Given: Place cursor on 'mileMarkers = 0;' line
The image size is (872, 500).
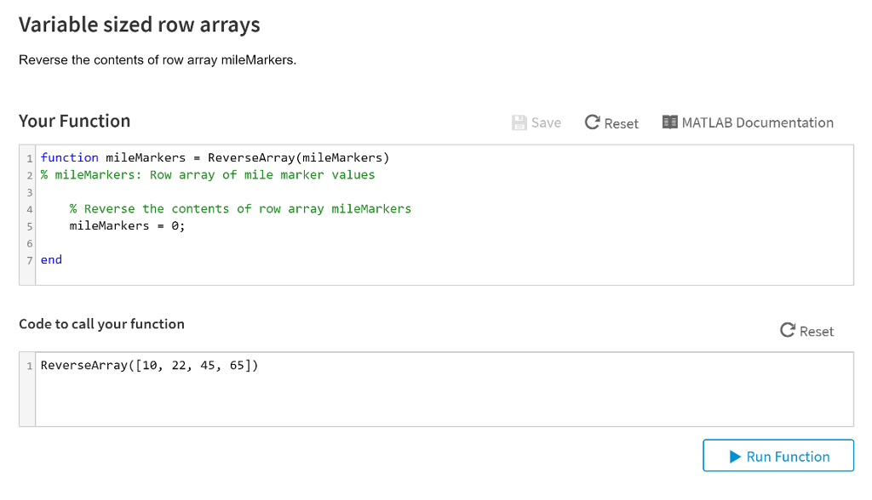Looking at the screenshot, I should (128, 226).
